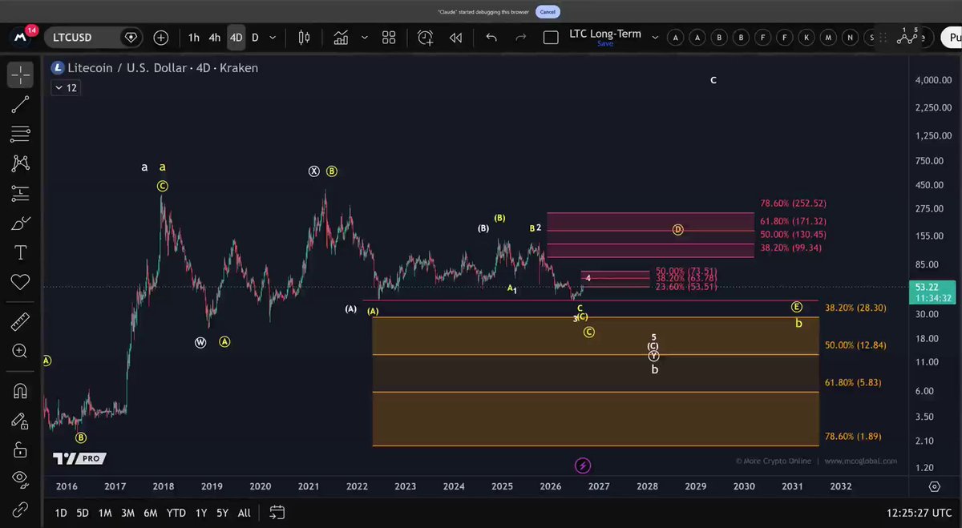Toggle the chart link icon in sidebar

(x=20, y=510)
